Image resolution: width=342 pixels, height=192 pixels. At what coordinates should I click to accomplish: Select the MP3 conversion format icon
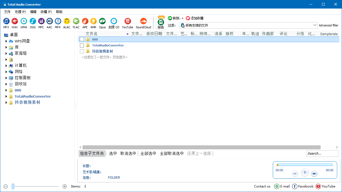click(x=6, y=21)
